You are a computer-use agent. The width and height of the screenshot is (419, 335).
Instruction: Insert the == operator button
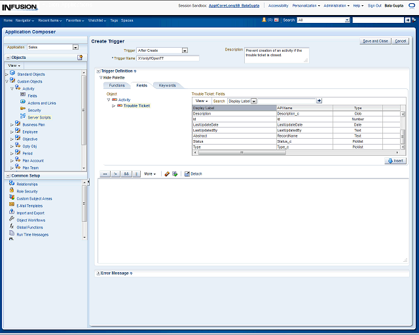tap(104, 174)
